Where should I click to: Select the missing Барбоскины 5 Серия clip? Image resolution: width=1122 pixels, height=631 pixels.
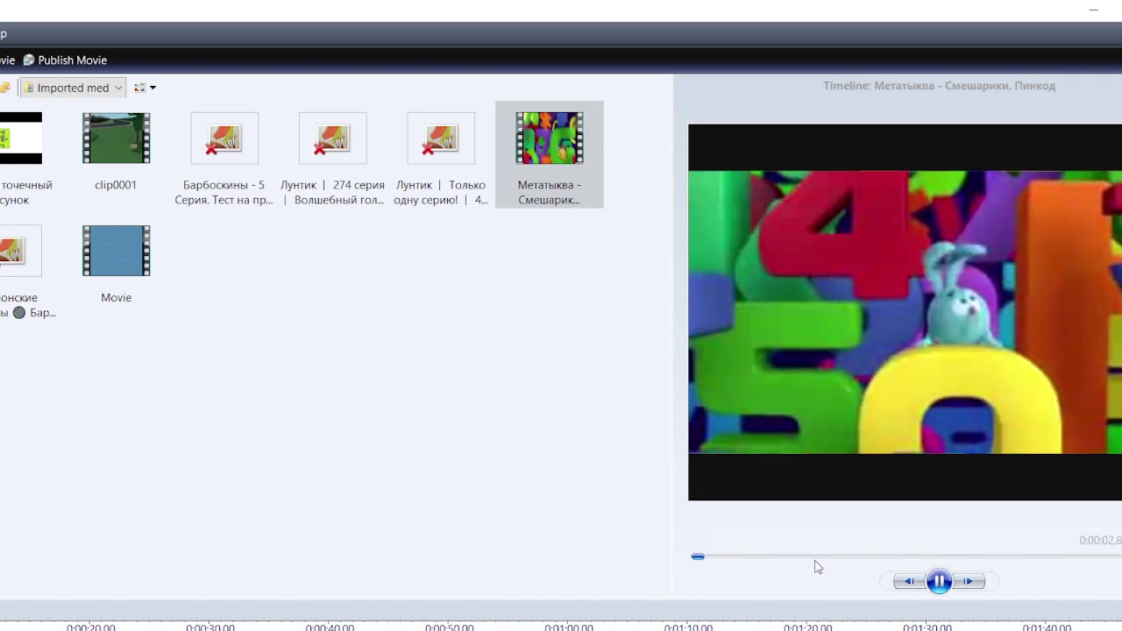[x=224, y=138]
